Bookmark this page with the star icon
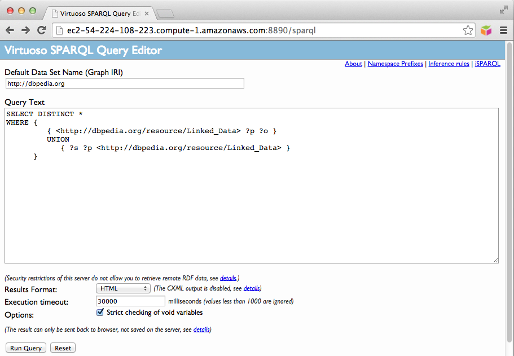 click(x=468, y=30)
